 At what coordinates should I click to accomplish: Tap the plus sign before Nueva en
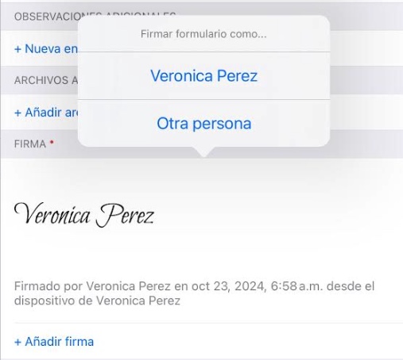[x=17, y=49]
